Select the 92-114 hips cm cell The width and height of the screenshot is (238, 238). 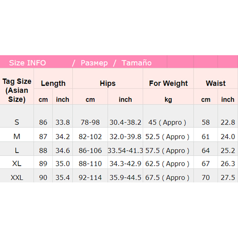click(x=90, y=178)
